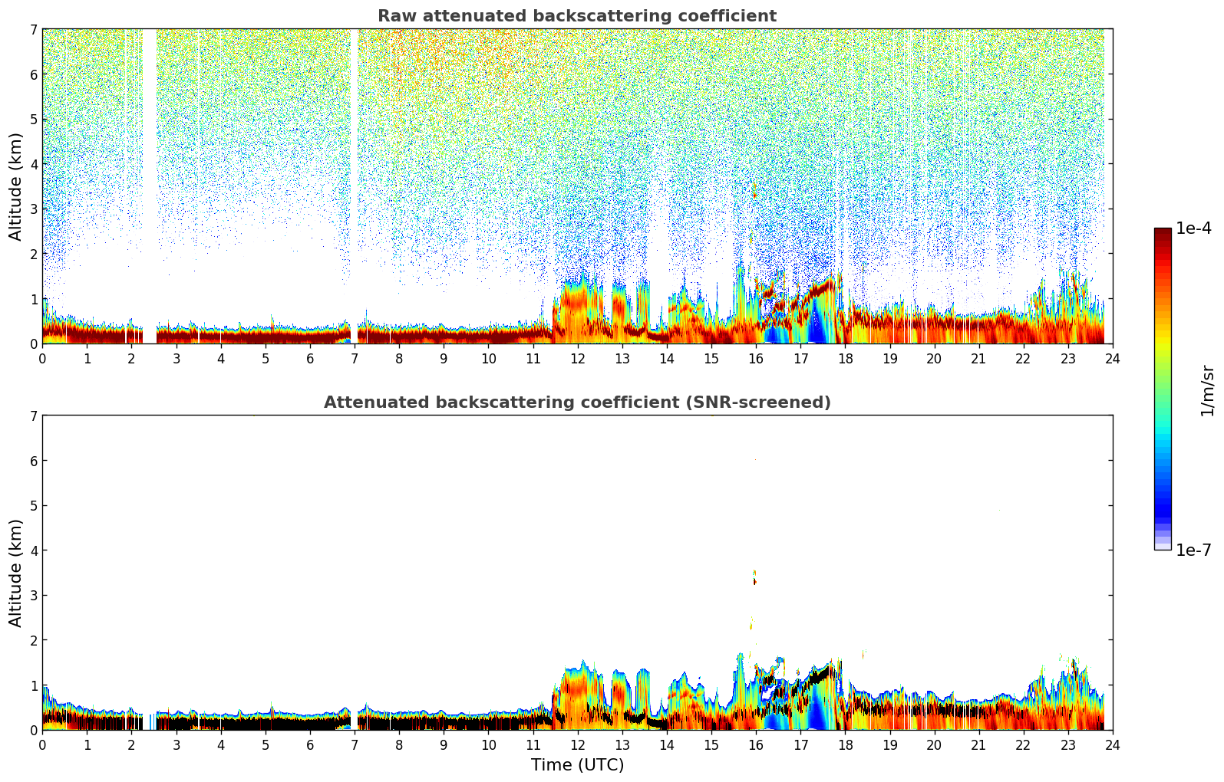Click hour 2 time tick under the raw plot
1224x782 pixels.
pos(131,358)
